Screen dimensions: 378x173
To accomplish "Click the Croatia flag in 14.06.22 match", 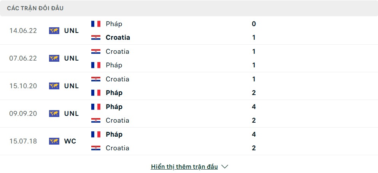I will tap(96, 37).
